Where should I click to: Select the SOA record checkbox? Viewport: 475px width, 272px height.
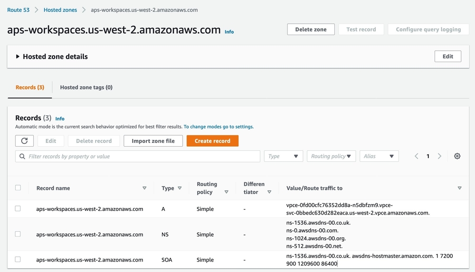[18, 260]
